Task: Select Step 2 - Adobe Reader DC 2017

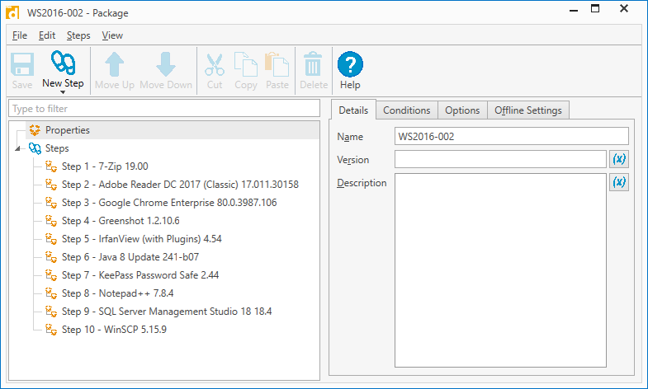Action: pyautogui.click(x=180, y=185)
